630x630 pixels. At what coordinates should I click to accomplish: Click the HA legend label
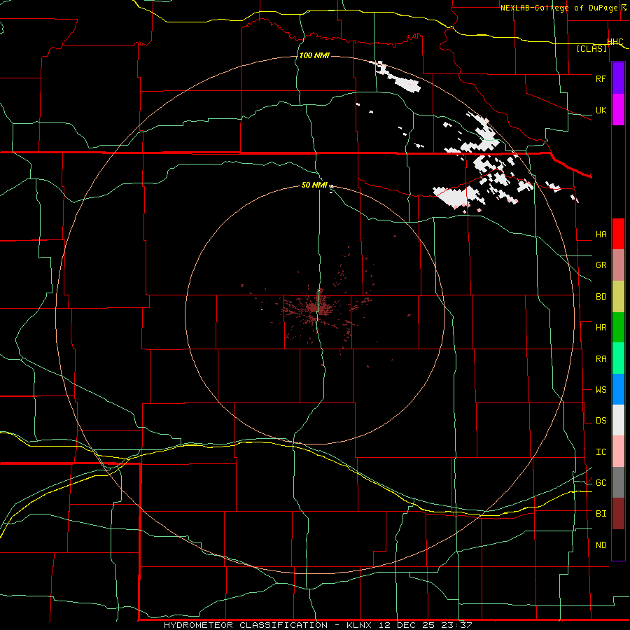(x=601, y=234)
